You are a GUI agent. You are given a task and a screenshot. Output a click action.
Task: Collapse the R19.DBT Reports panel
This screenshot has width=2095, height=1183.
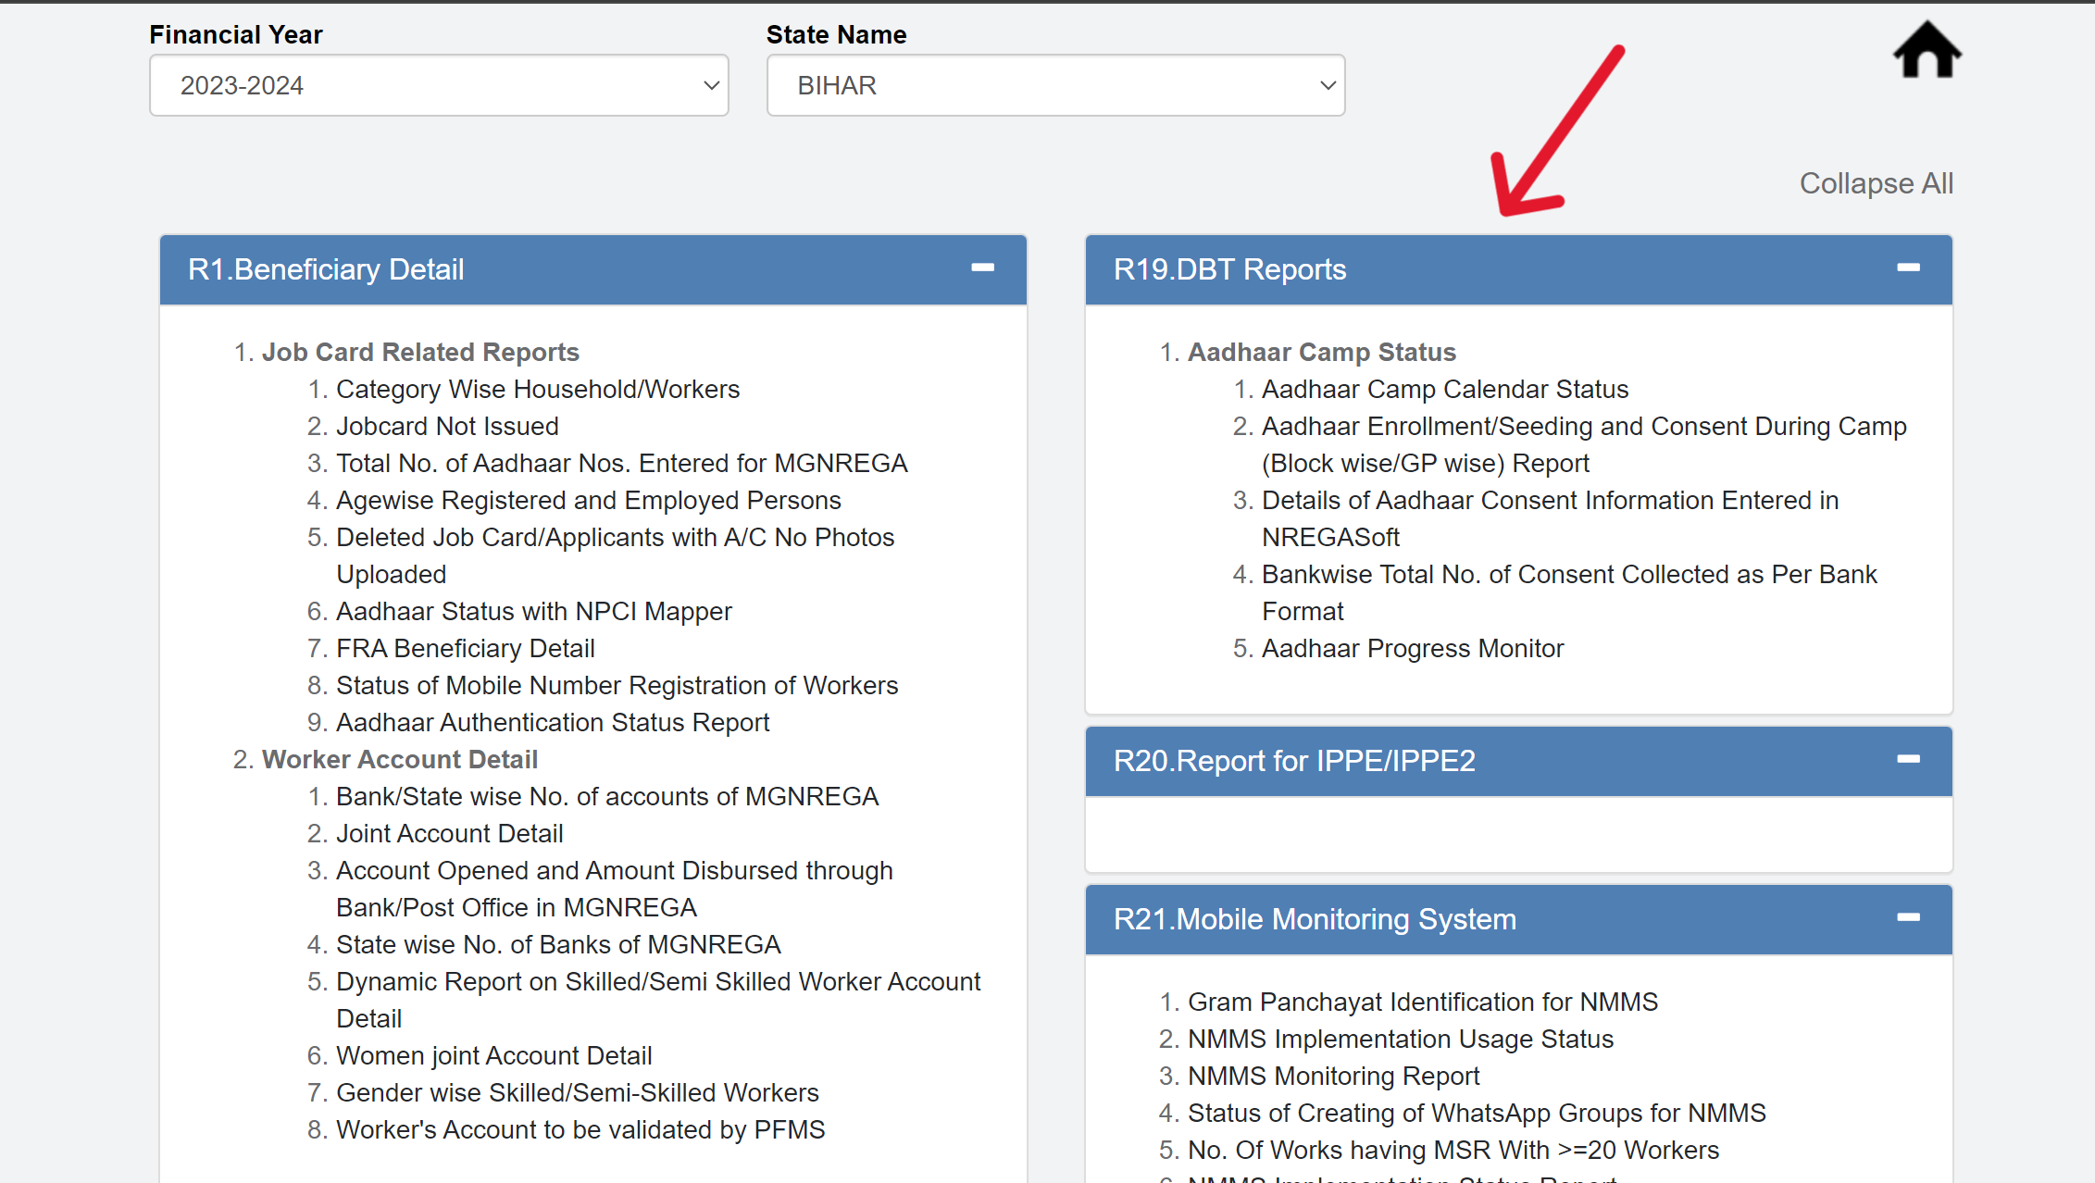pyautogui.click(x=1910, y=268)
